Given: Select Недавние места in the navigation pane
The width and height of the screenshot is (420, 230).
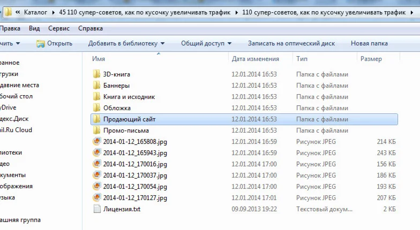Looking at the screenshot, I should [x=19, y=85].
